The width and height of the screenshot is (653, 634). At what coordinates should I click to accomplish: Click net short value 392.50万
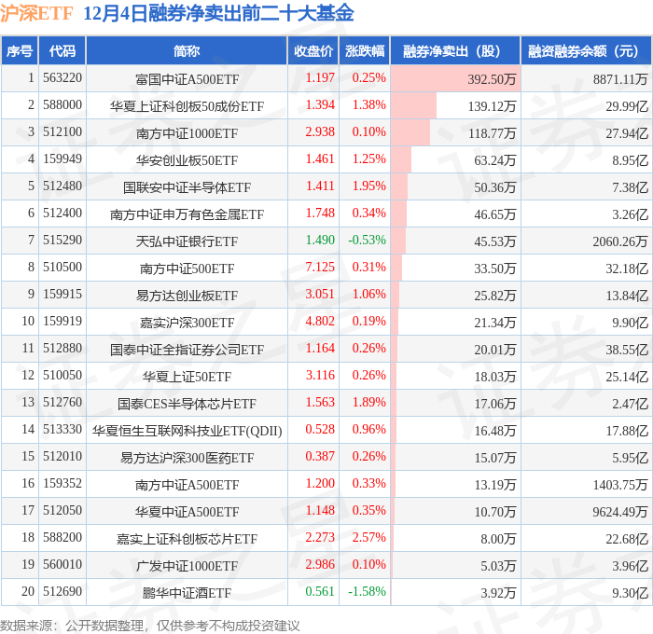(x=492, y=79)
